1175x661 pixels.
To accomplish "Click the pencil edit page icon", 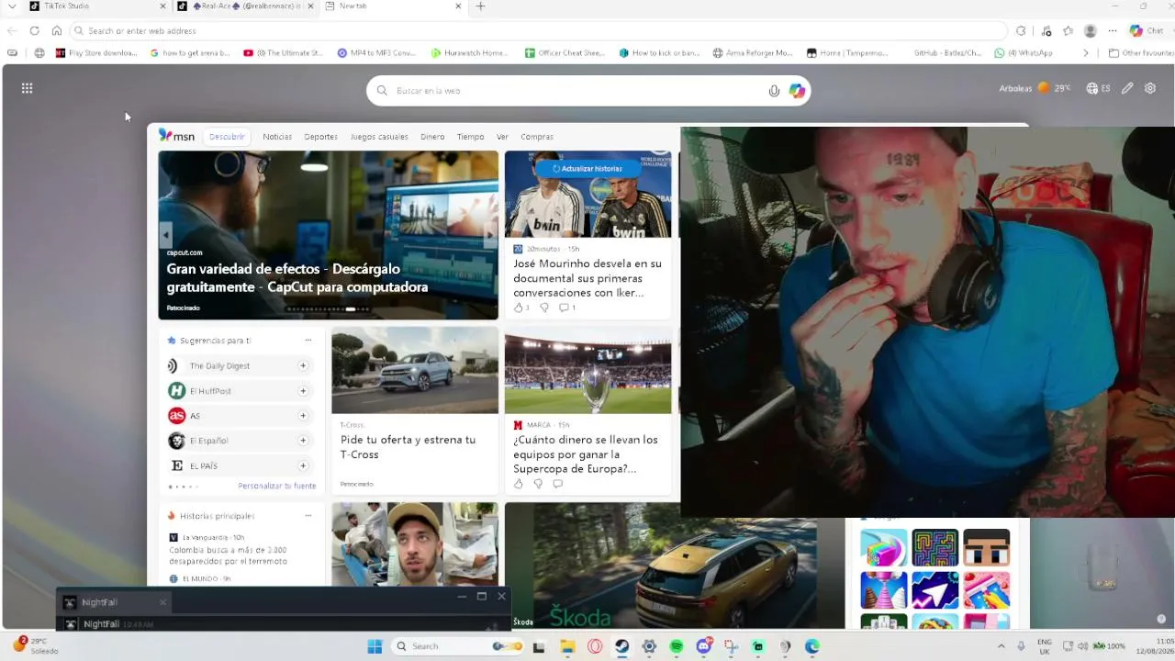I will coord(1127,88).
